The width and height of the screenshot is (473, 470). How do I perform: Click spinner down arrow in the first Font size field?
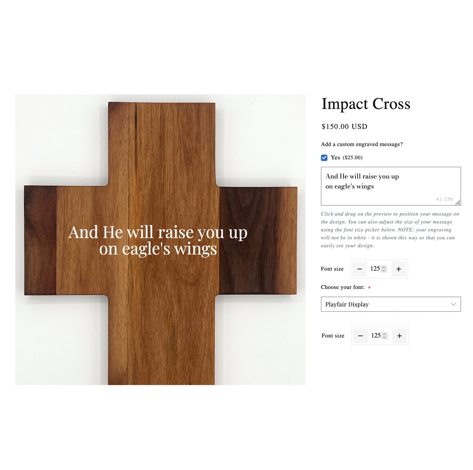coord(384,271)
